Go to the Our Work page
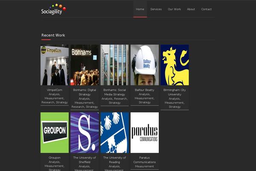The height and width of the screenshot is (171, 256). (175, 9)
